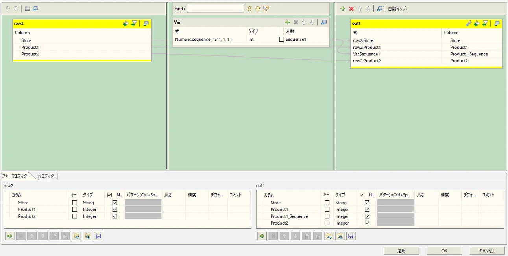Add filter row icon in row2 table
The width and height of the screenshot is (508, 256).
click(x=126, y=24)
